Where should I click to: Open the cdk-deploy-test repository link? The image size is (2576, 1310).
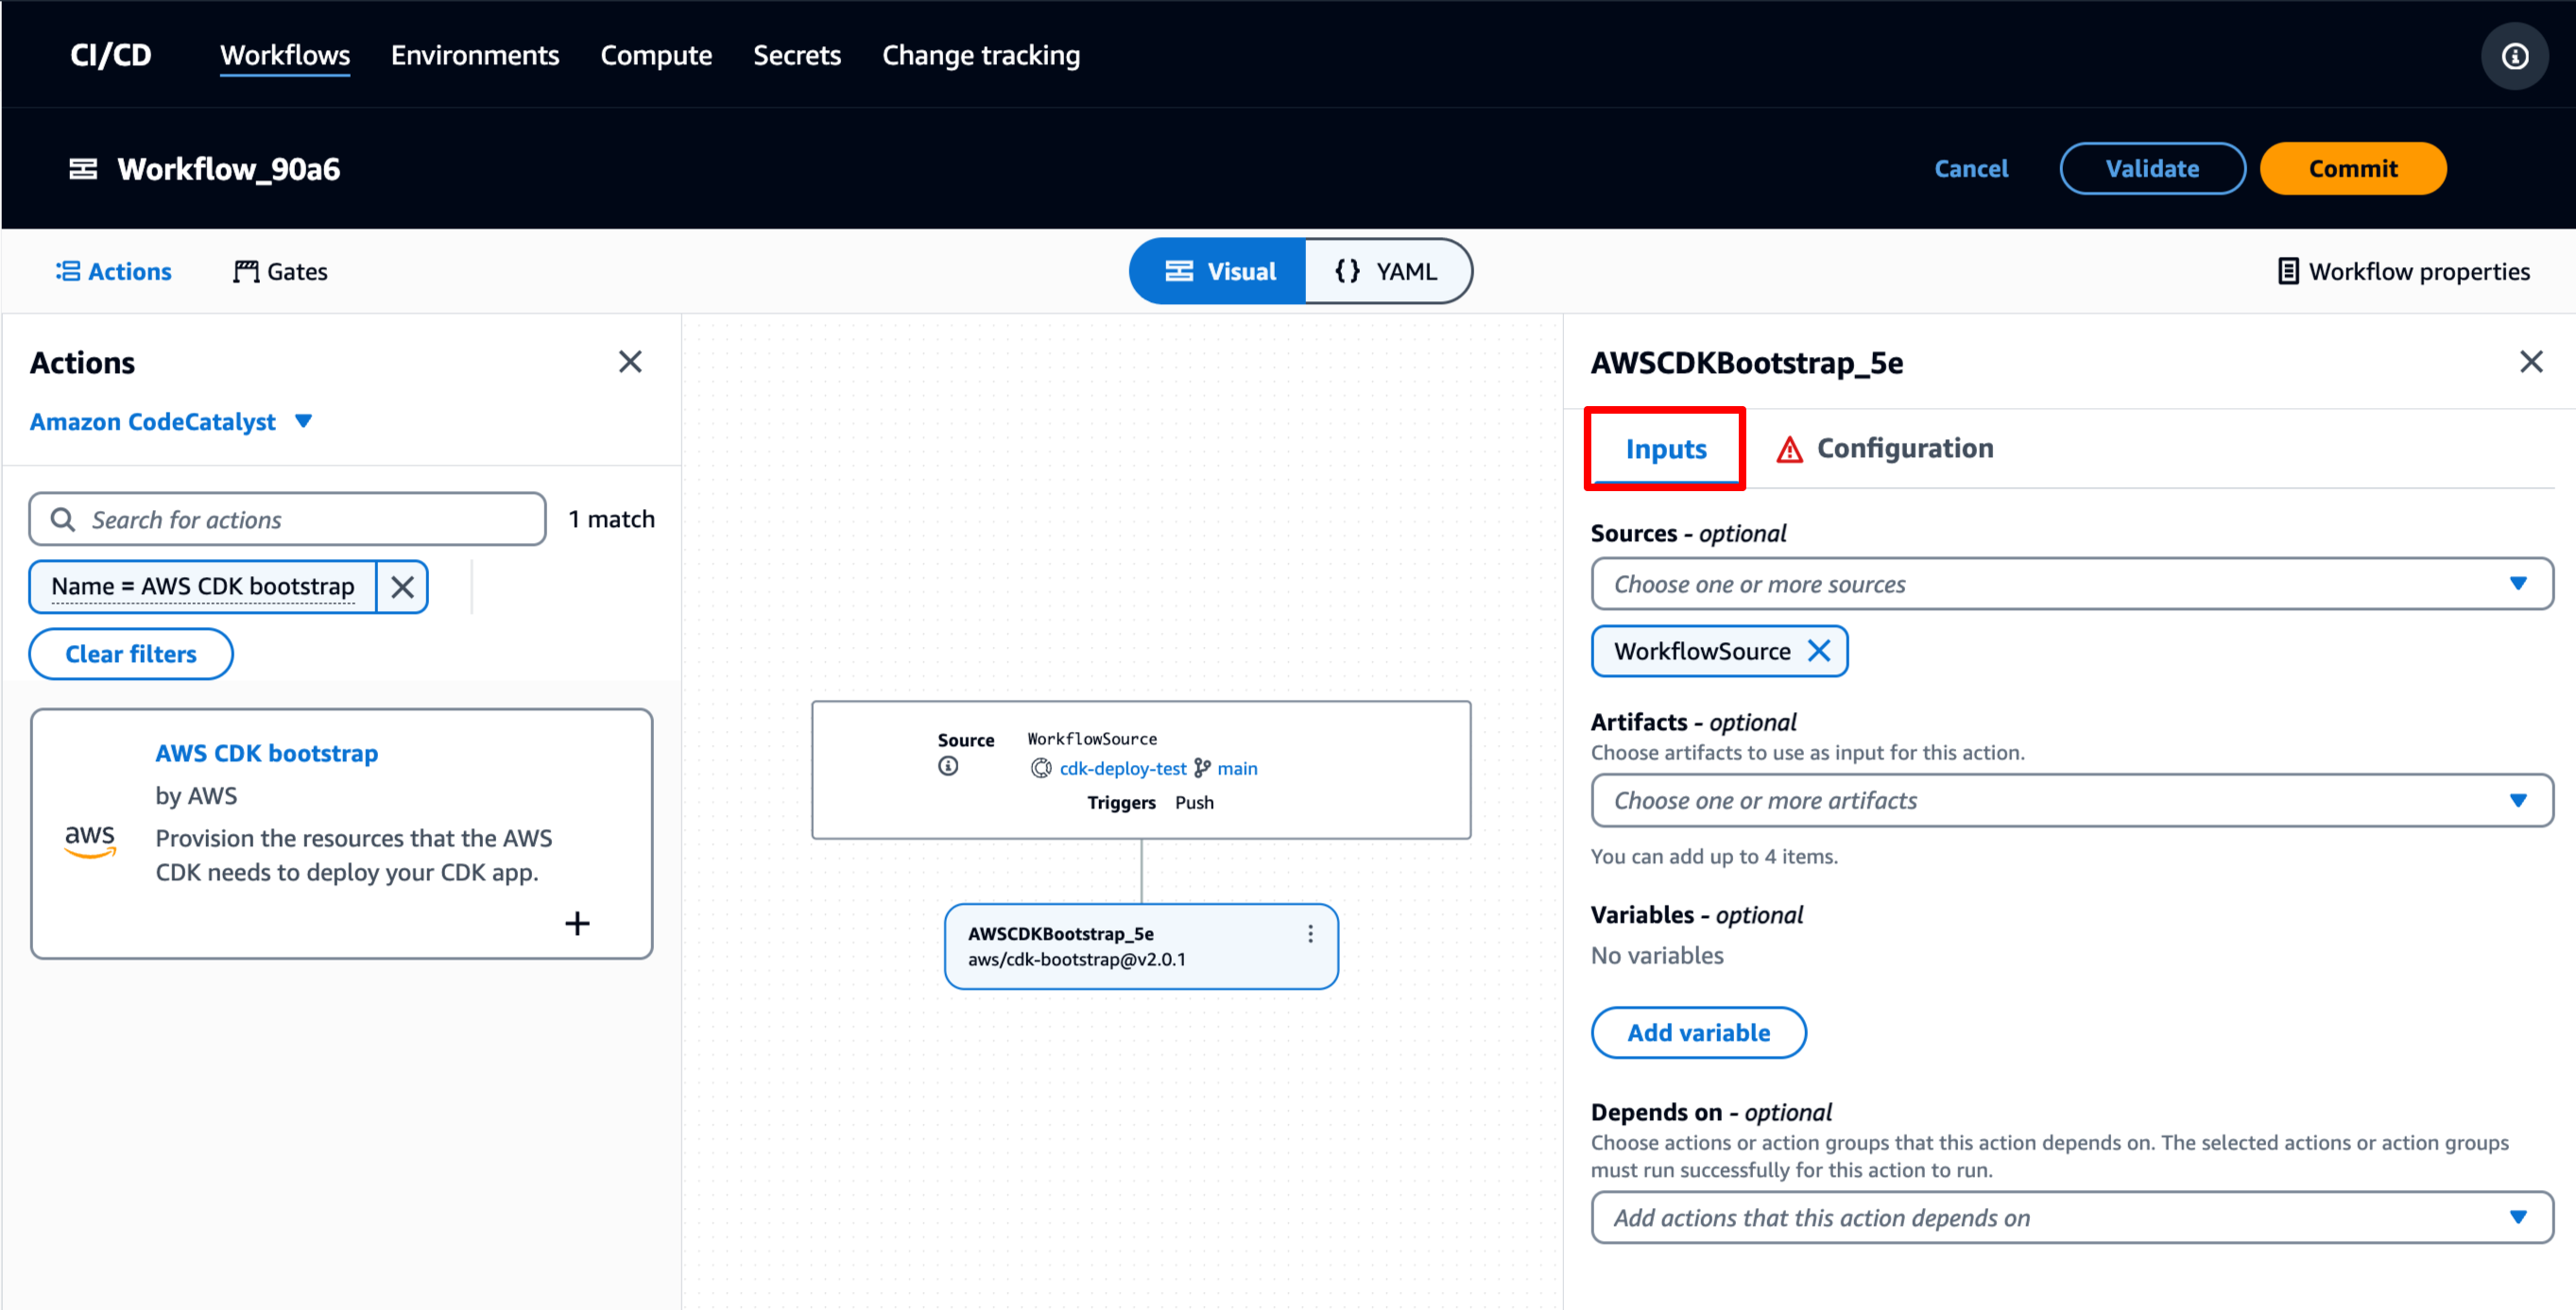1122,769
